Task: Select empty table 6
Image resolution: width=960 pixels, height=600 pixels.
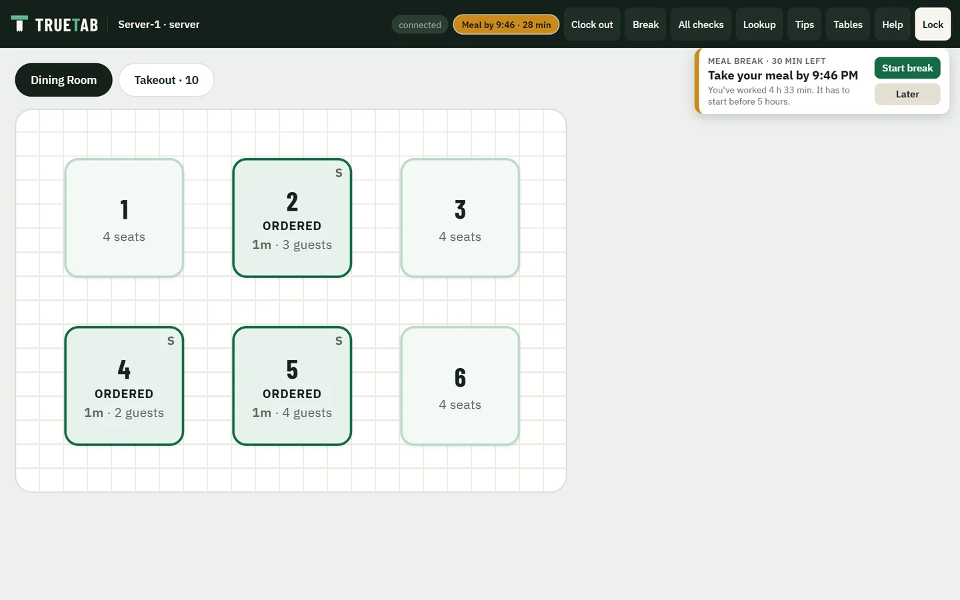Action: click(460, 386)
